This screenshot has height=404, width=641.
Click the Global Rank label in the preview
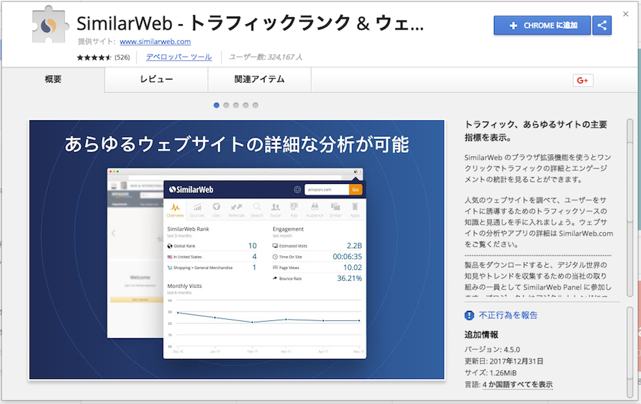click(x=184, y=246)
